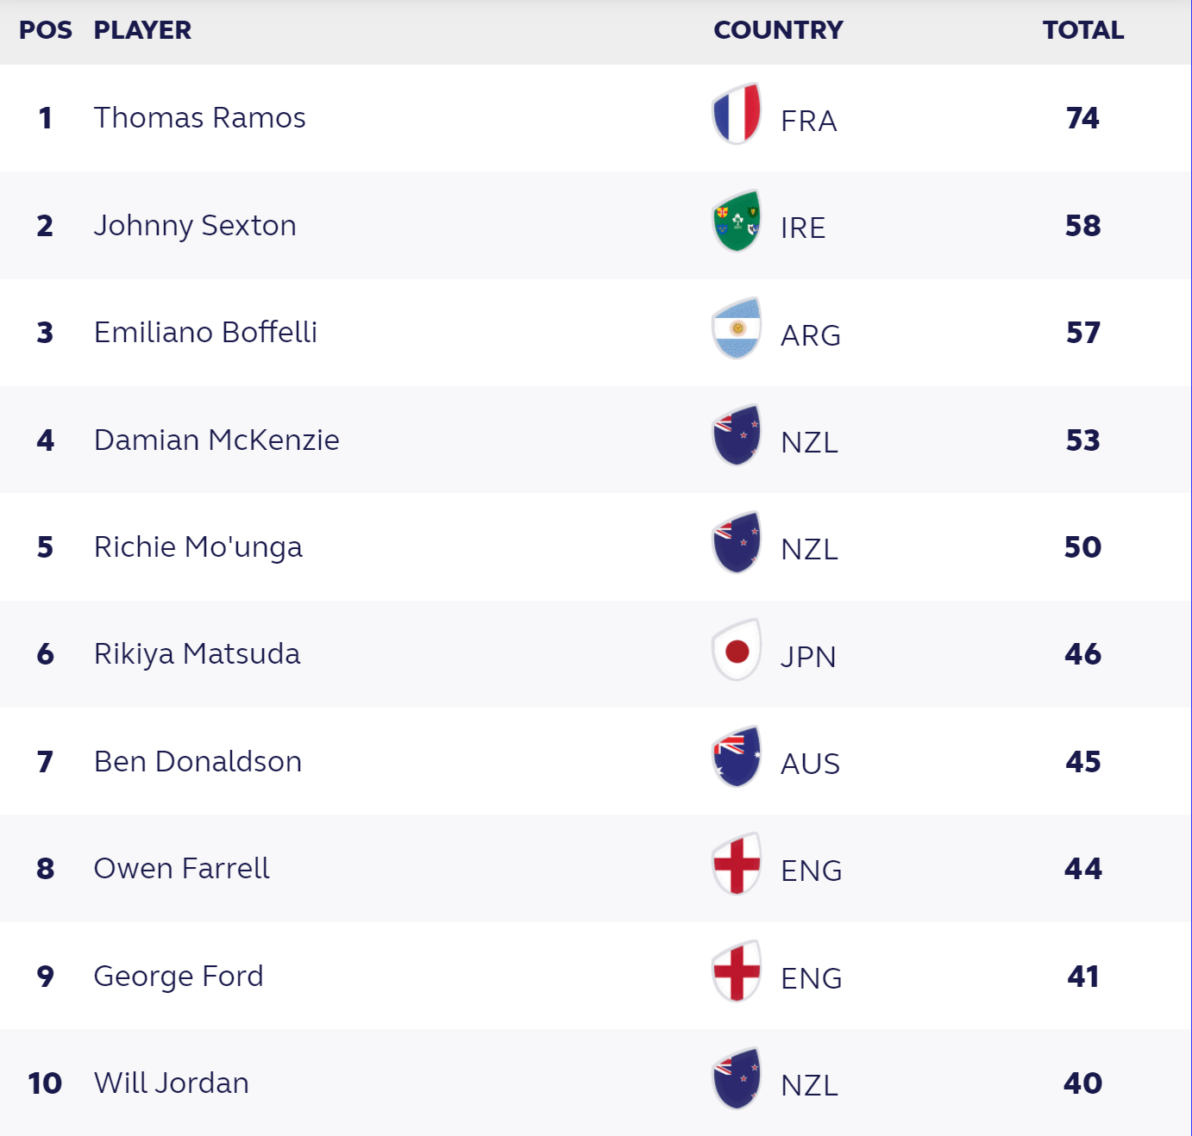
Task: Click the COUNTRY column header
Action: 778,30
